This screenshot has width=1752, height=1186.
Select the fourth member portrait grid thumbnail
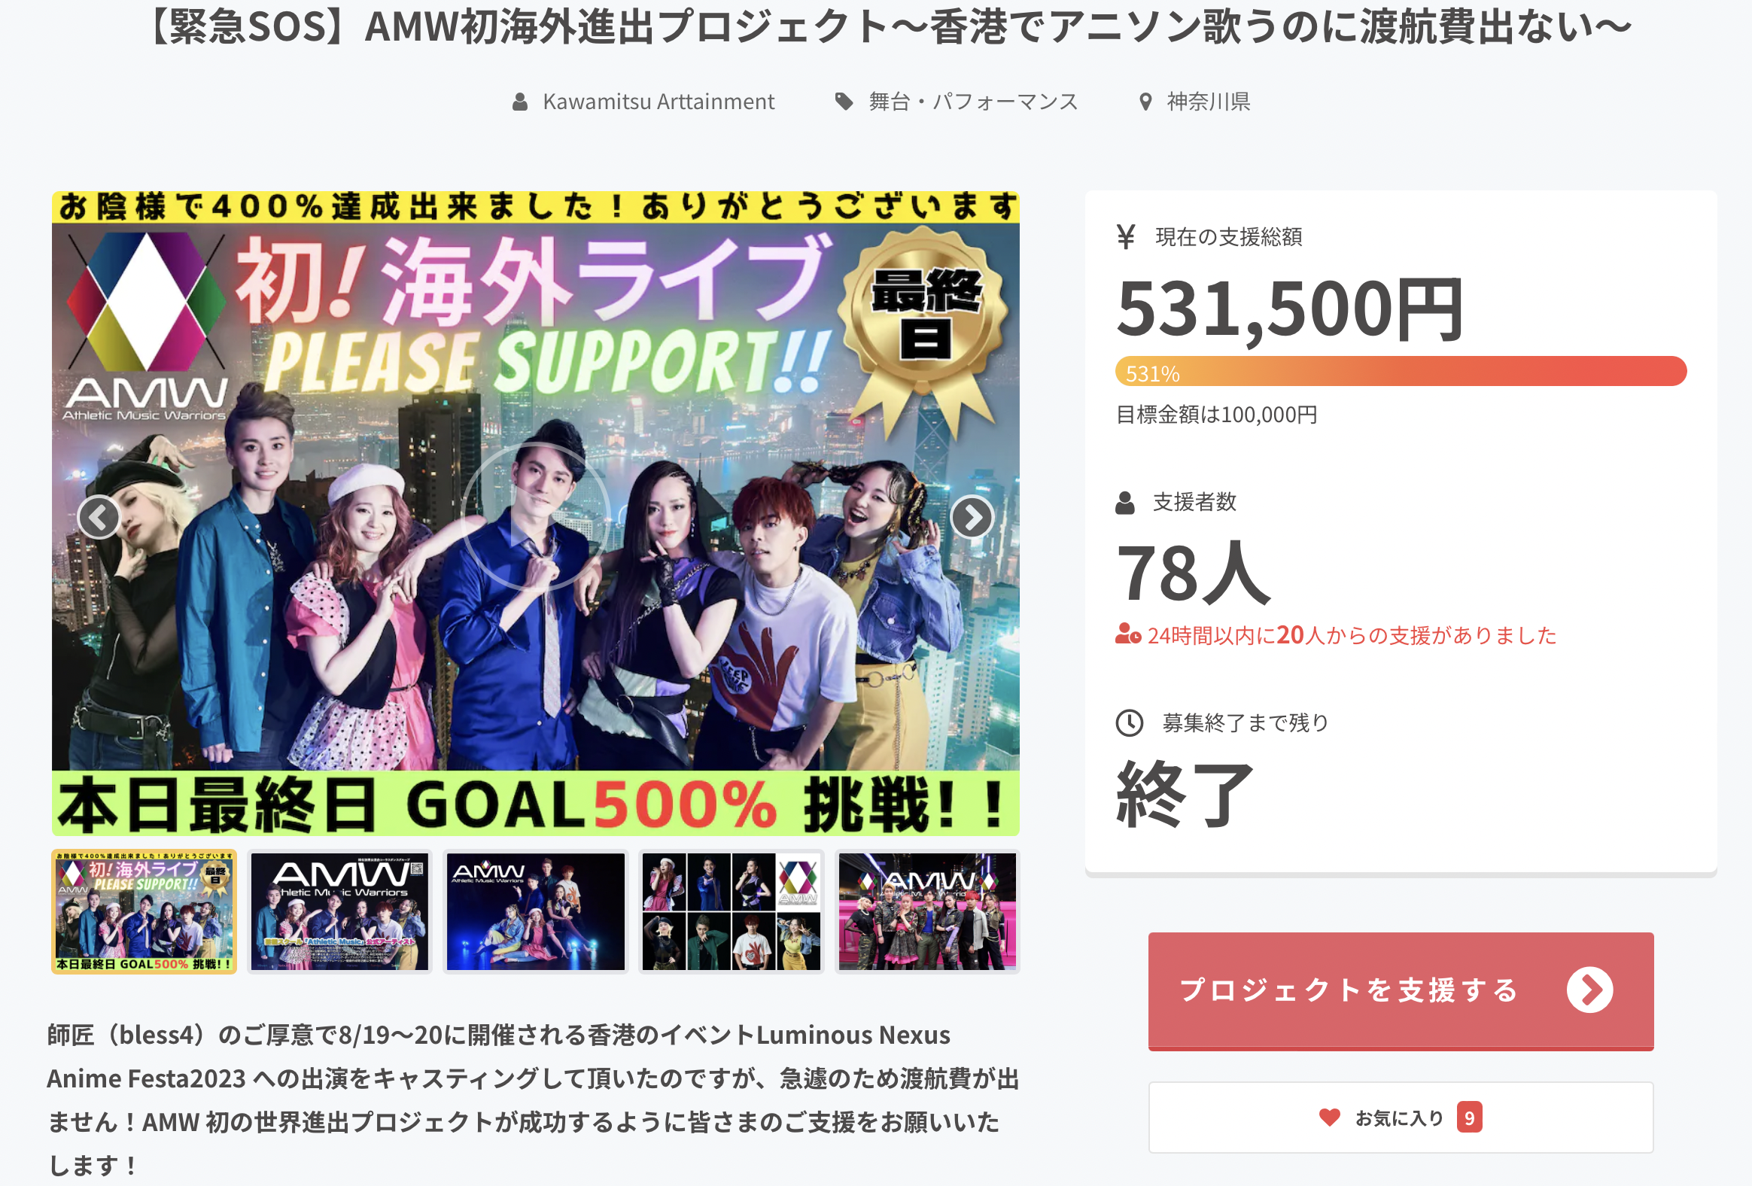[x=731, y=911]
